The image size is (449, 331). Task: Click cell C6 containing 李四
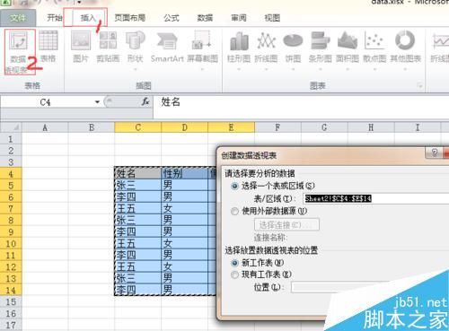pyautogui.click(x=138, y=196)
